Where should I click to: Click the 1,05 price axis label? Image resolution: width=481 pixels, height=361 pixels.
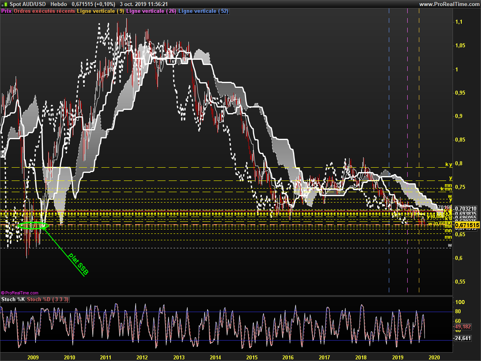pos(460,46)
